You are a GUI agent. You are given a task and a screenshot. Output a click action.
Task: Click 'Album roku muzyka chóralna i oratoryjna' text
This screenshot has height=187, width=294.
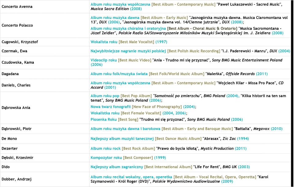coord(128,29)
